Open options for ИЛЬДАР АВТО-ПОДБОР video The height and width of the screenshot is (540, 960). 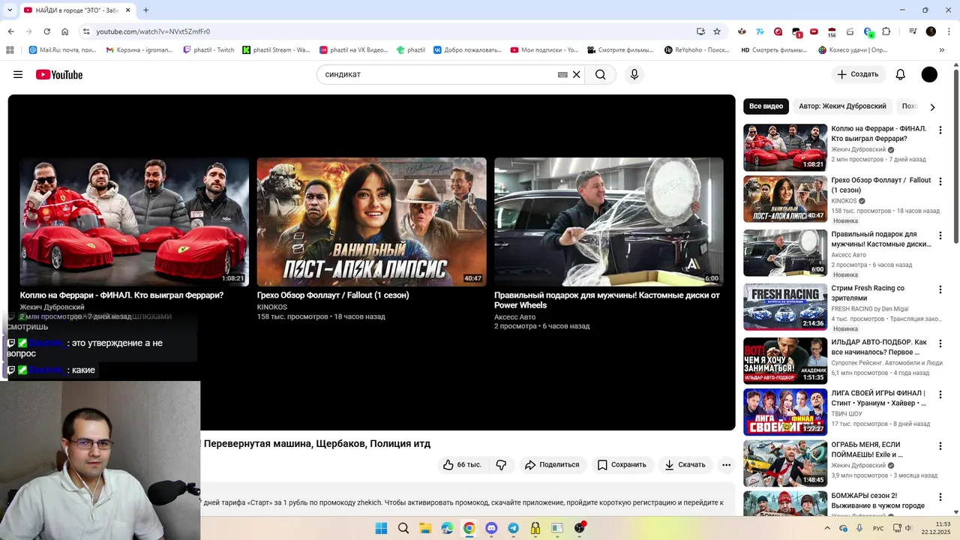[940, 343]
